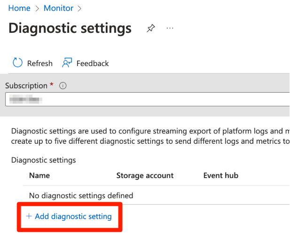This screenshot has height=237, width=290.
Task: Click chevron separator after Home breadcrumb
Action: 37,8
